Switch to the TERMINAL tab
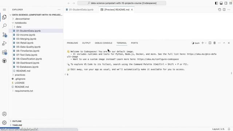The height and width of the screenshot is (131, 233). click(122, 43)
